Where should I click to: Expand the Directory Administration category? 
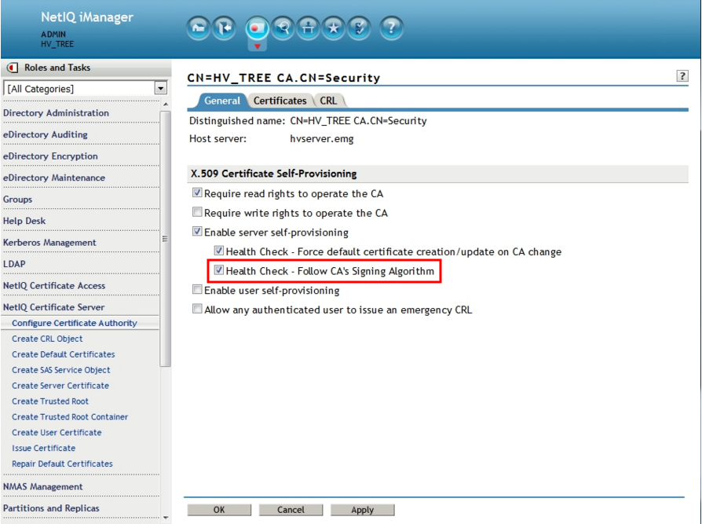coord(56,113)
